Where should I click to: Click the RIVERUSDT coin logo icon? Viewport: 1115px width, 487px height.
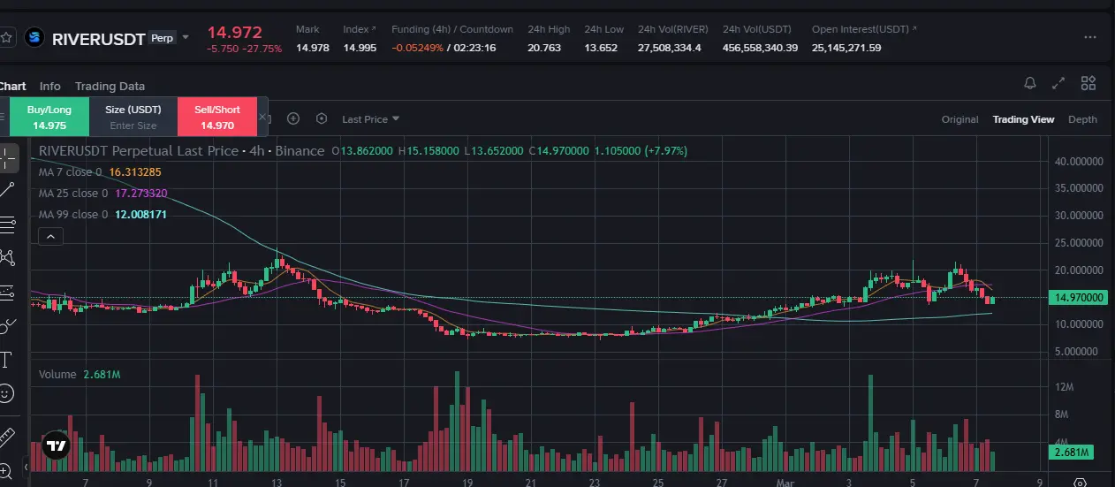(x=34, y=38)
